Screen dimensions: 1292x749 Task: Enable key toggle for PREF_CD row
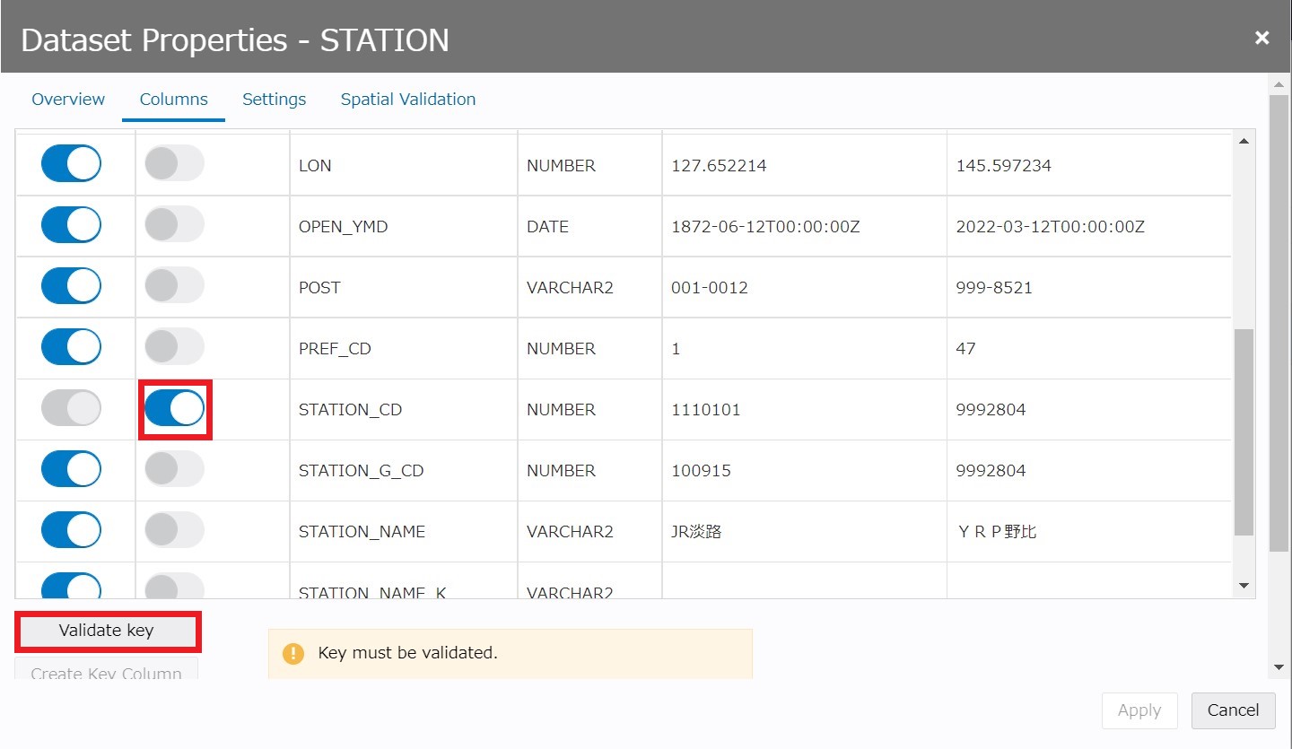coord(175,348)
